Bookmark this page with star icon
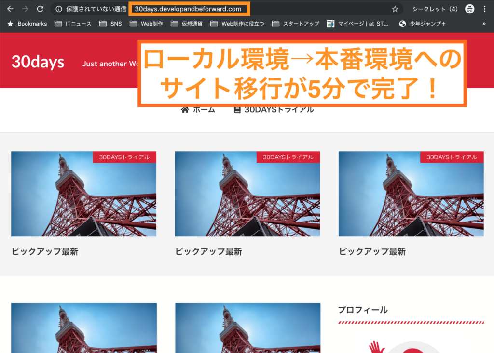 tap(395, 9)
